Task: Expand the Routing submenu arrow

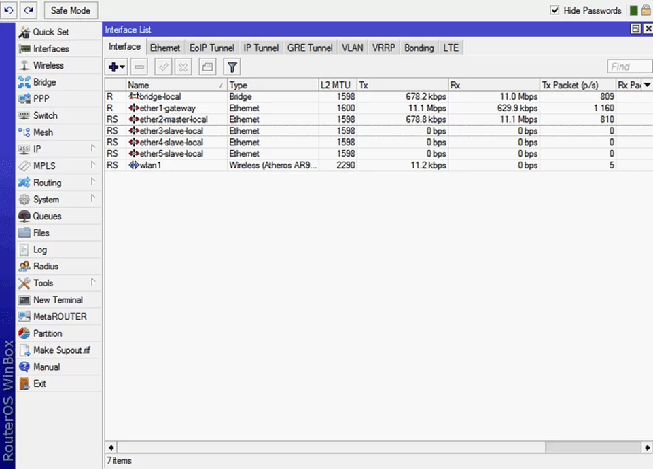Action: (x=93, y=182)
